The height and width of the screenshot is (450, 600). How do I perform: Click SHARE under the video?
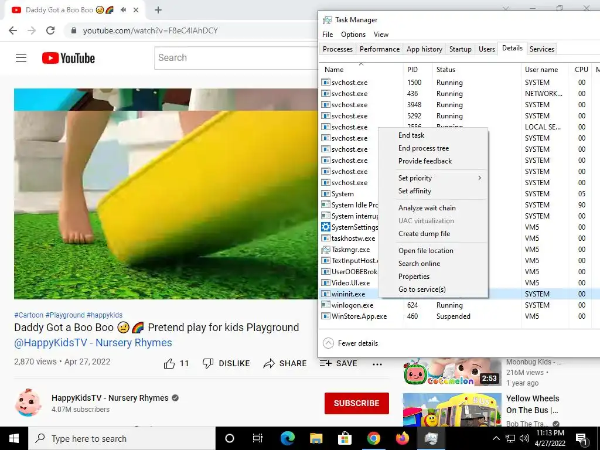(285, 363)
